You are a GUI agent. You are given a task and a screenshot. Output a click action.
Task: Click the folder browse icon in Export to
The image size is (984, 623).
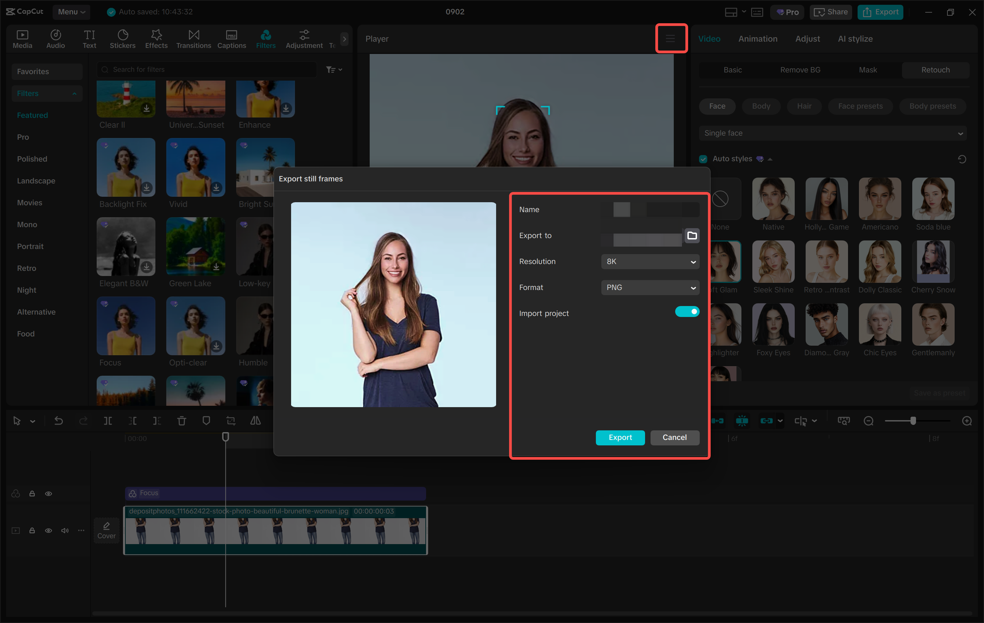pyautogui.click(x=692, y=235)
